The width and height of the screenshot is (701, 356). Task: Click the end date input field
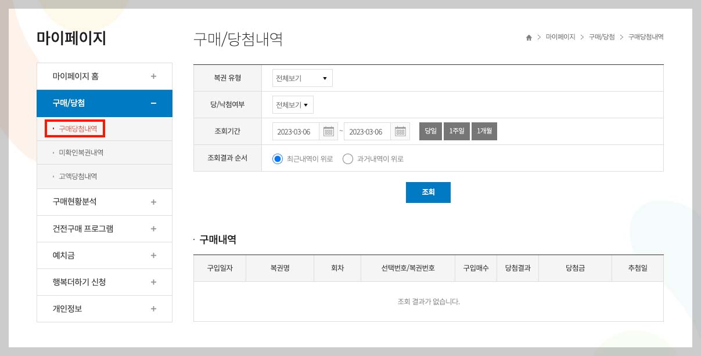368,132
